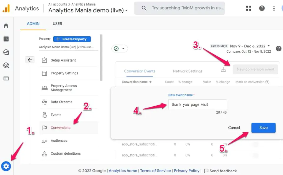The height and width of the screenshot is (175, 283).
Task: Click Send feedback in the footer
Action: point(221,171)
